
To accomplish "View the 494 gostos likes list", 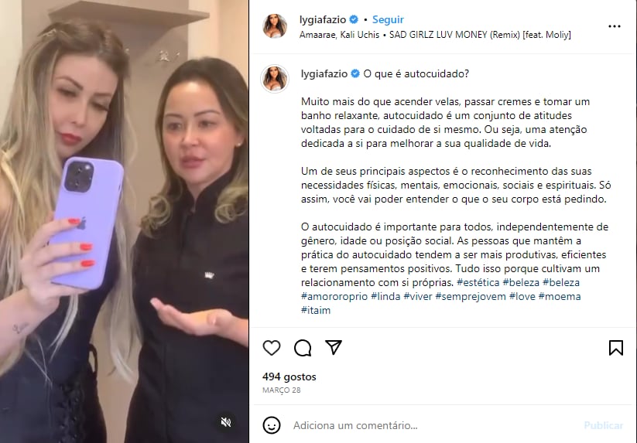I will coord(289,377).
